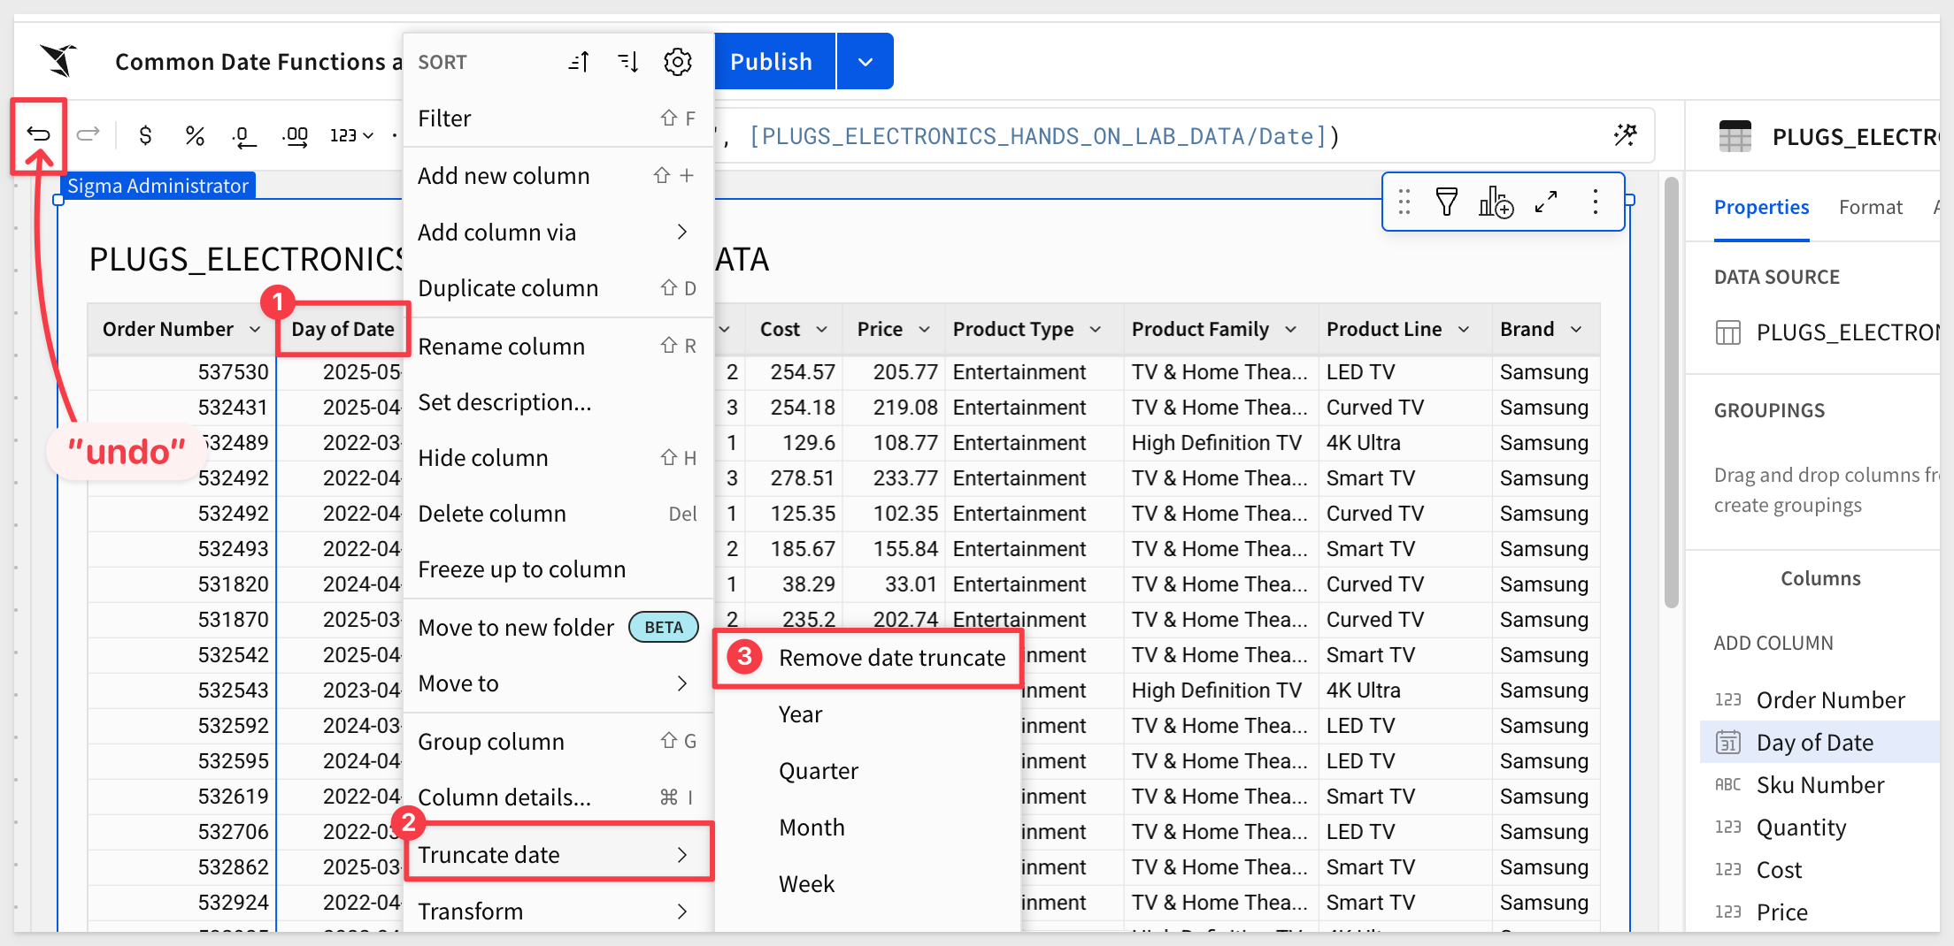Screen dimensions: 1954x946
Task: Open the Publish dropdown arrow
Action: tap(865, 62)
